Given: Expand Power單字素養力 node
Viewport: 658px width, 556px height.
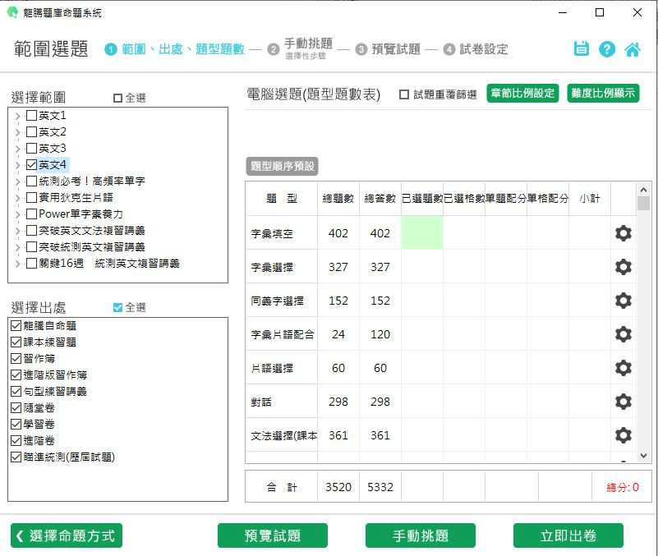Looking at the screenshot, I should tap(17, 214).
